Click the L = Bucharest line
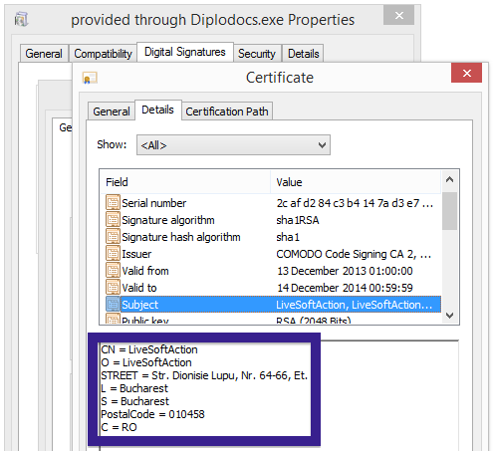This screenshot has width=494, height=451. click(134, 388)
